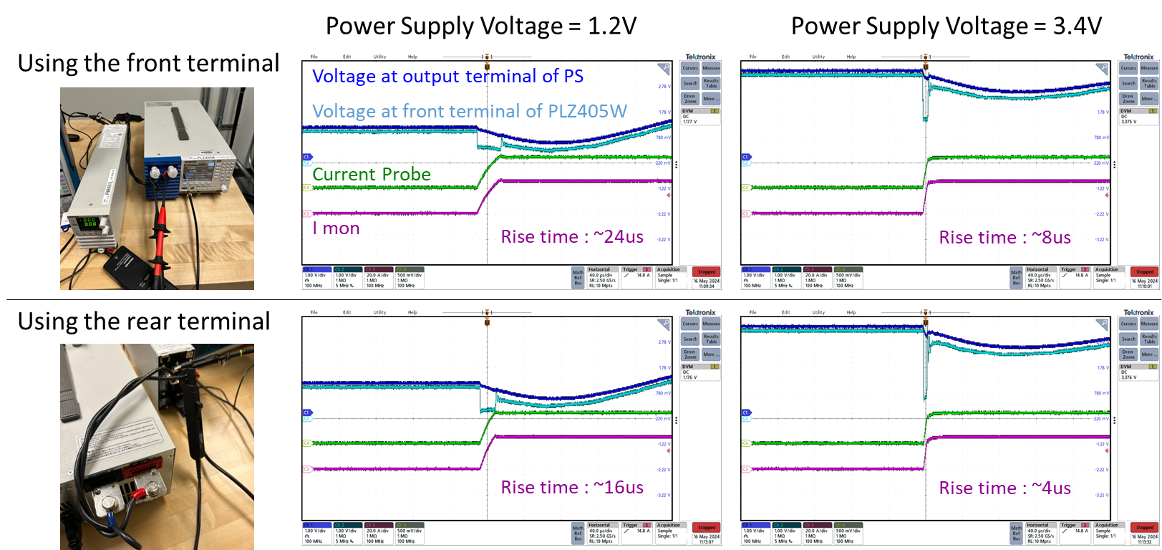Select the C3 channel handle on the ~24us scope
The width and height of the screenshot is (1162, 550).
(307, 213)
